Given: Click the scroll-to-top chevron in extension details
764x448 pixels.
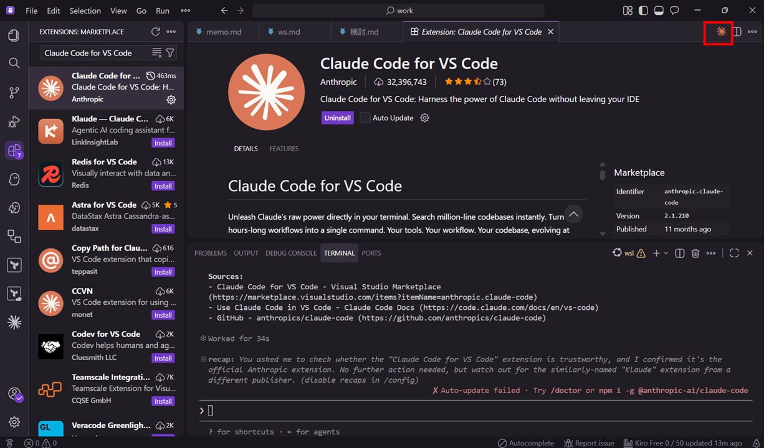Looking at the screenshot, I should point(574,214).
